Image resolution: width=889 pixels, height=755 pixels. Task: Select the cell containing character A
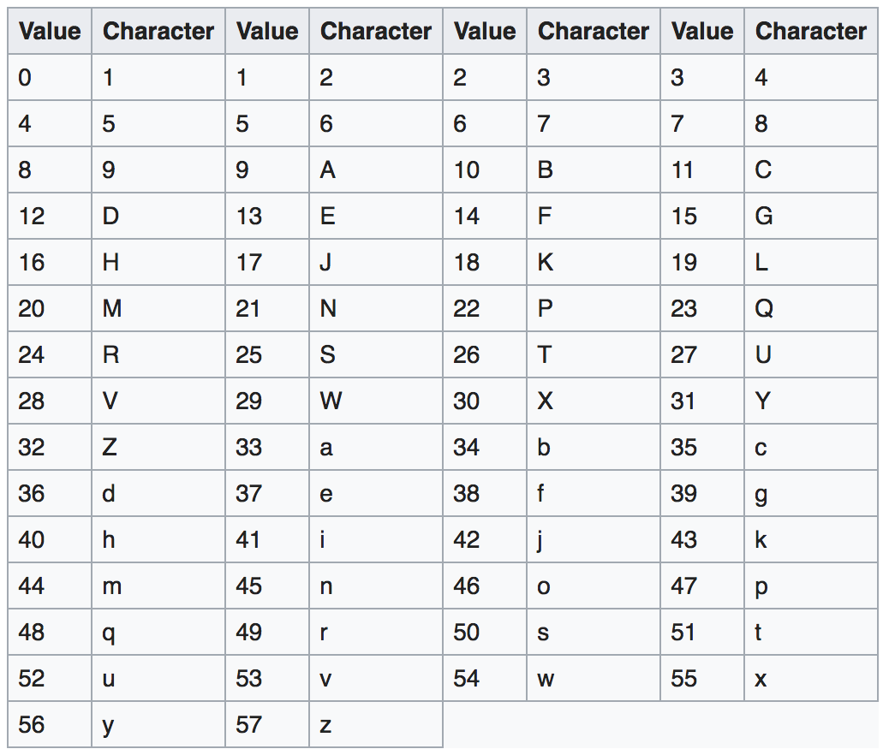tap(376, 170)
